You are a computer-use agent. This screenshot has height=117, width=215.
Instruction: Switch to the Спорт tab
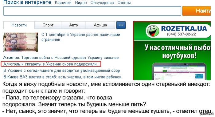tap(48, 25)
